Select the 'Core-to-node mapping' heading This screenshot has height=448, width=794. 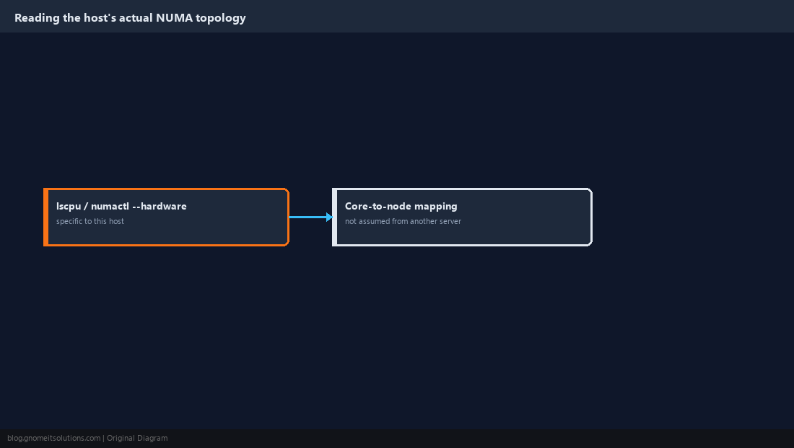pos(401,206)
